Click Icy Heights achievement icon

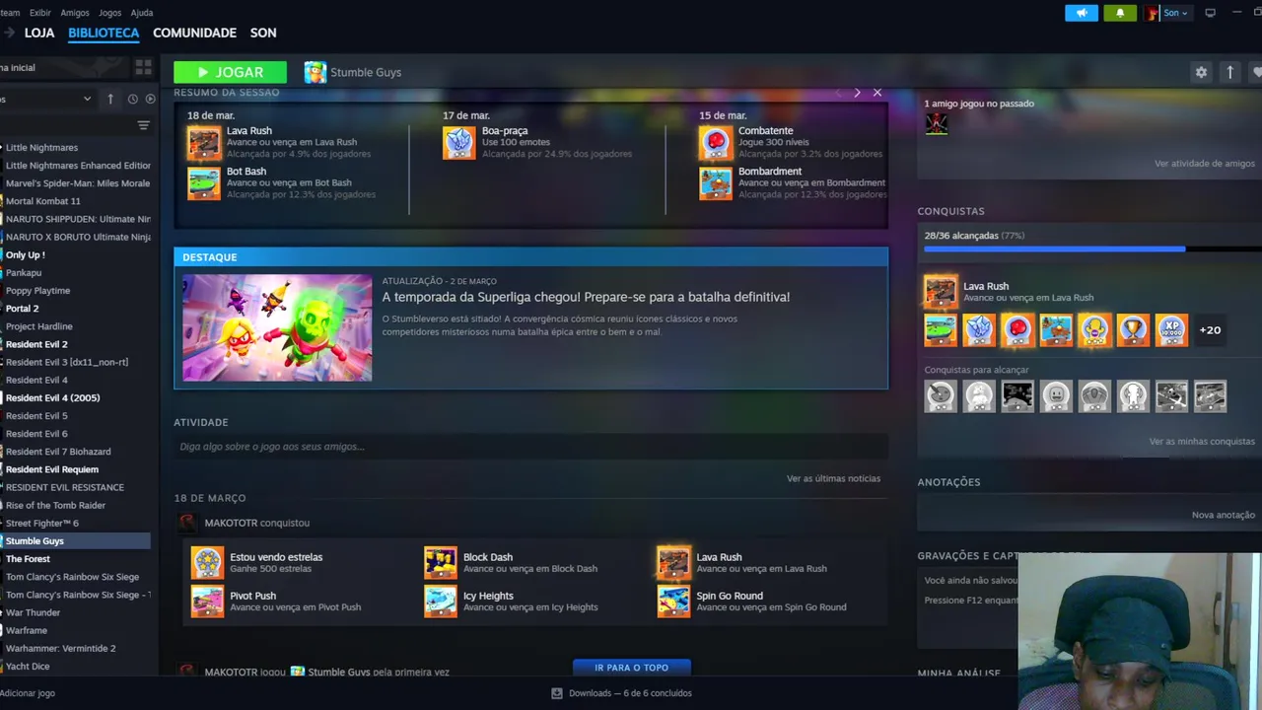(441, 601)
